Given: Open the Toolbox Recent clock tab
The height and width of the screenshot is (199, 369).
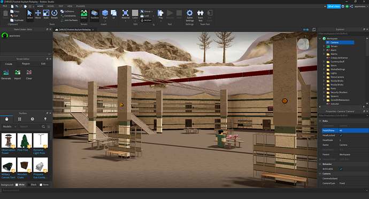Looking at the screenshot, I should click(x=33, y=119).
